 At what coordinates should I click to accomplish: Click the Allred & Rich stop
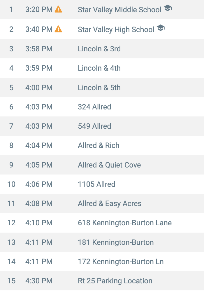coord(99,145)
